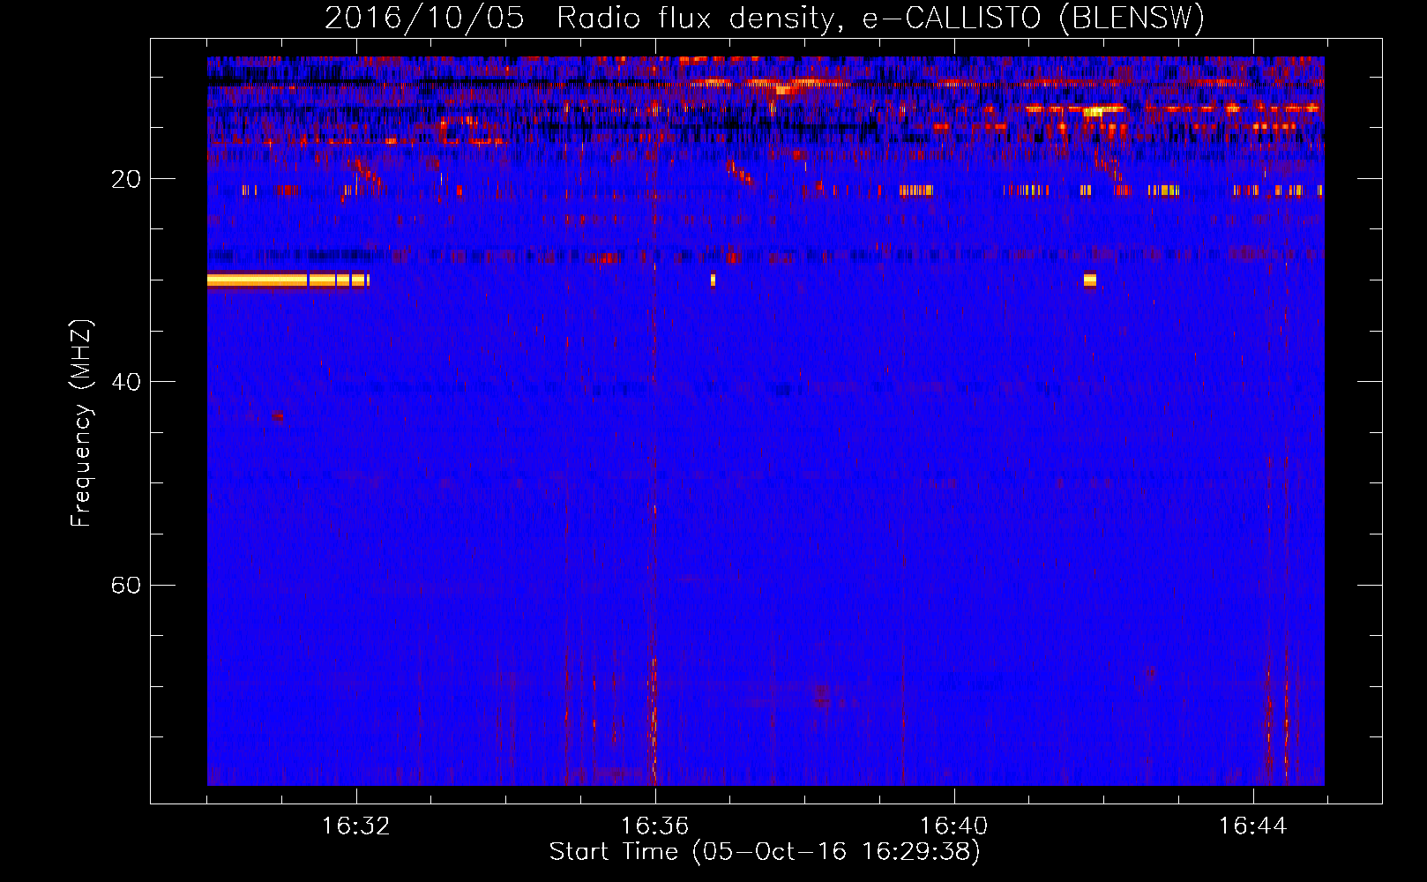The width and height of the screenshot is (1427, 882).
Task: Click the long bright yellow band near 30 MHz
Action: click(288, 280)
